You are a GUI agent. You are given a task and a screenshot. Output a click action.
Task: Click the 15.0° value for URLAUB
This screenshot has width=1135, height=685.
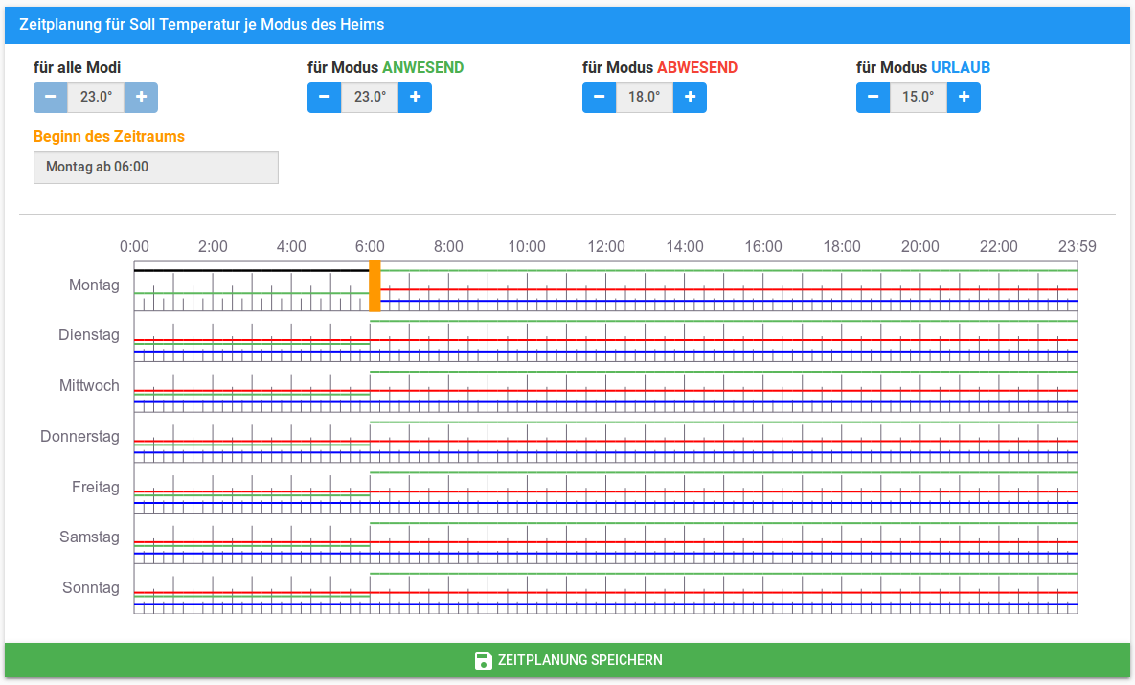[x=919, y=97]
